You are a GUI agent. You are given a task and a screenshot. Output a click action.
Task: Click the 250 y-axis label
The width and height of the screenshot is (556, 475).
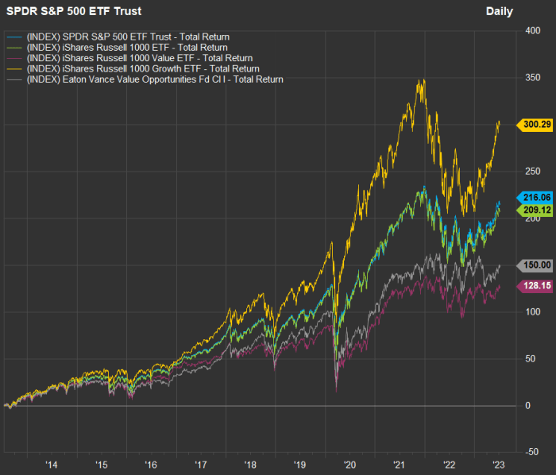tap(533, 172)
